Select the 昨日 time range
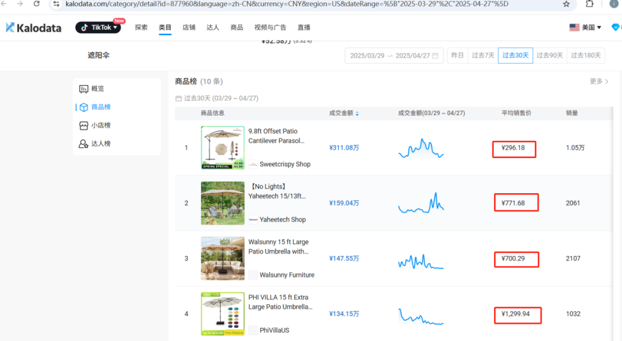The image size is (622, 341). (x=457, y=55)
